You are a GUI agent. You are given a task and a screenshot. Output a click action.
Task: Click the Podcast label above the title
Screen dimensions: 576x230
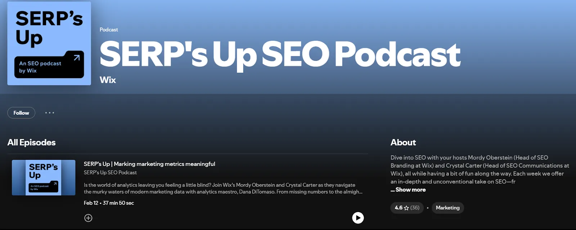(109, 30)
